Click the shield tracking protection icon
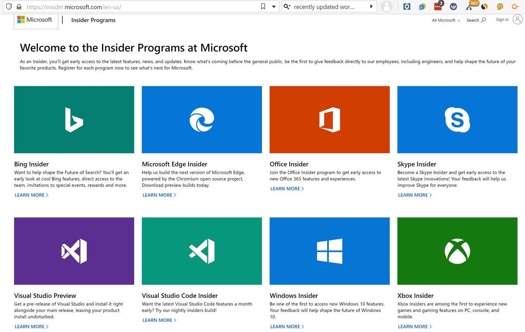The width and height of the screenshot is (525, 332). click(9, 7)
